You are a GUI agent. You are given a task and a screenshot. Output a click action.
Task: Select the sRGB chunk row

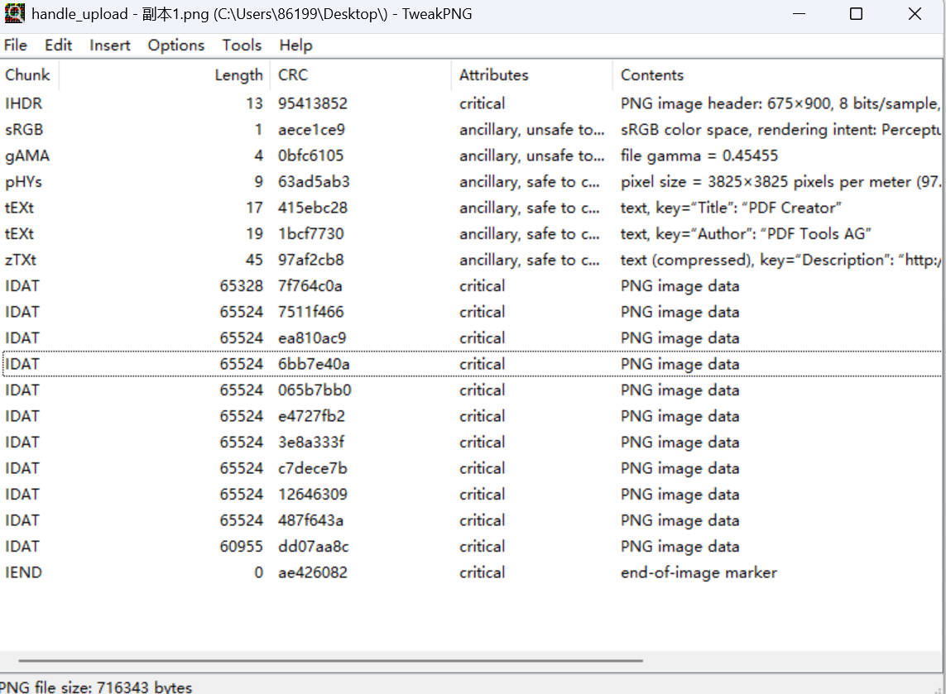(x=24, y=130)
